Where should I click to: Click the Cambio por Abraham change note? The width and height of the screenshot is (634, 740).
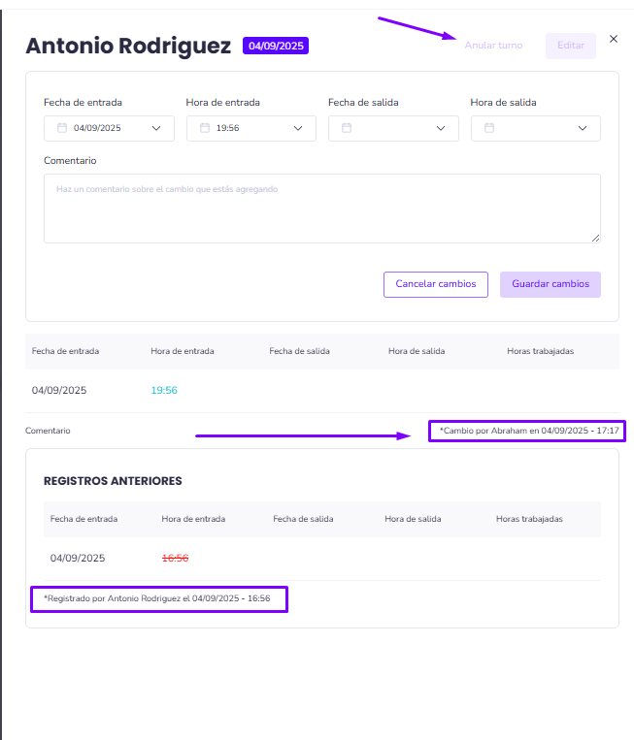tap(528, 430)
